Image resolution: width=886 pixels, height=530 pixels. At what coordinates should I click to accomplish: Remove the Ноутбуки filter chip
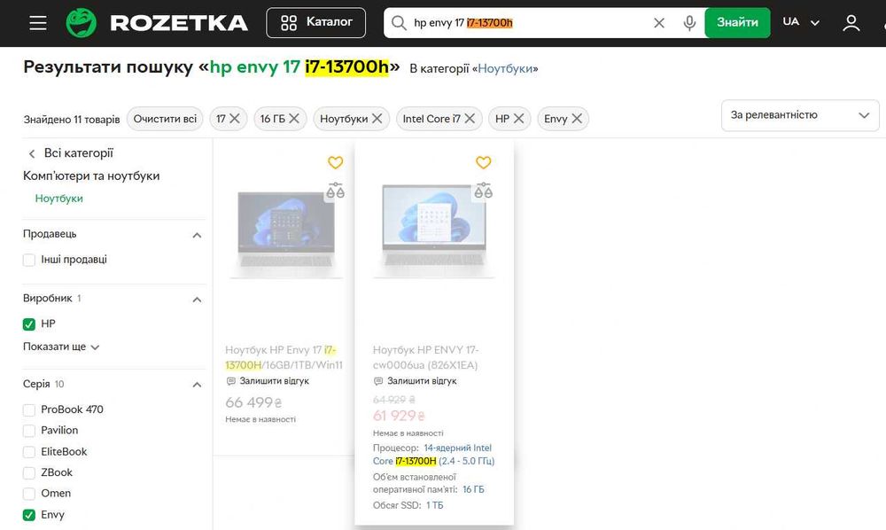pyautogui.click(x=377, y=119)
